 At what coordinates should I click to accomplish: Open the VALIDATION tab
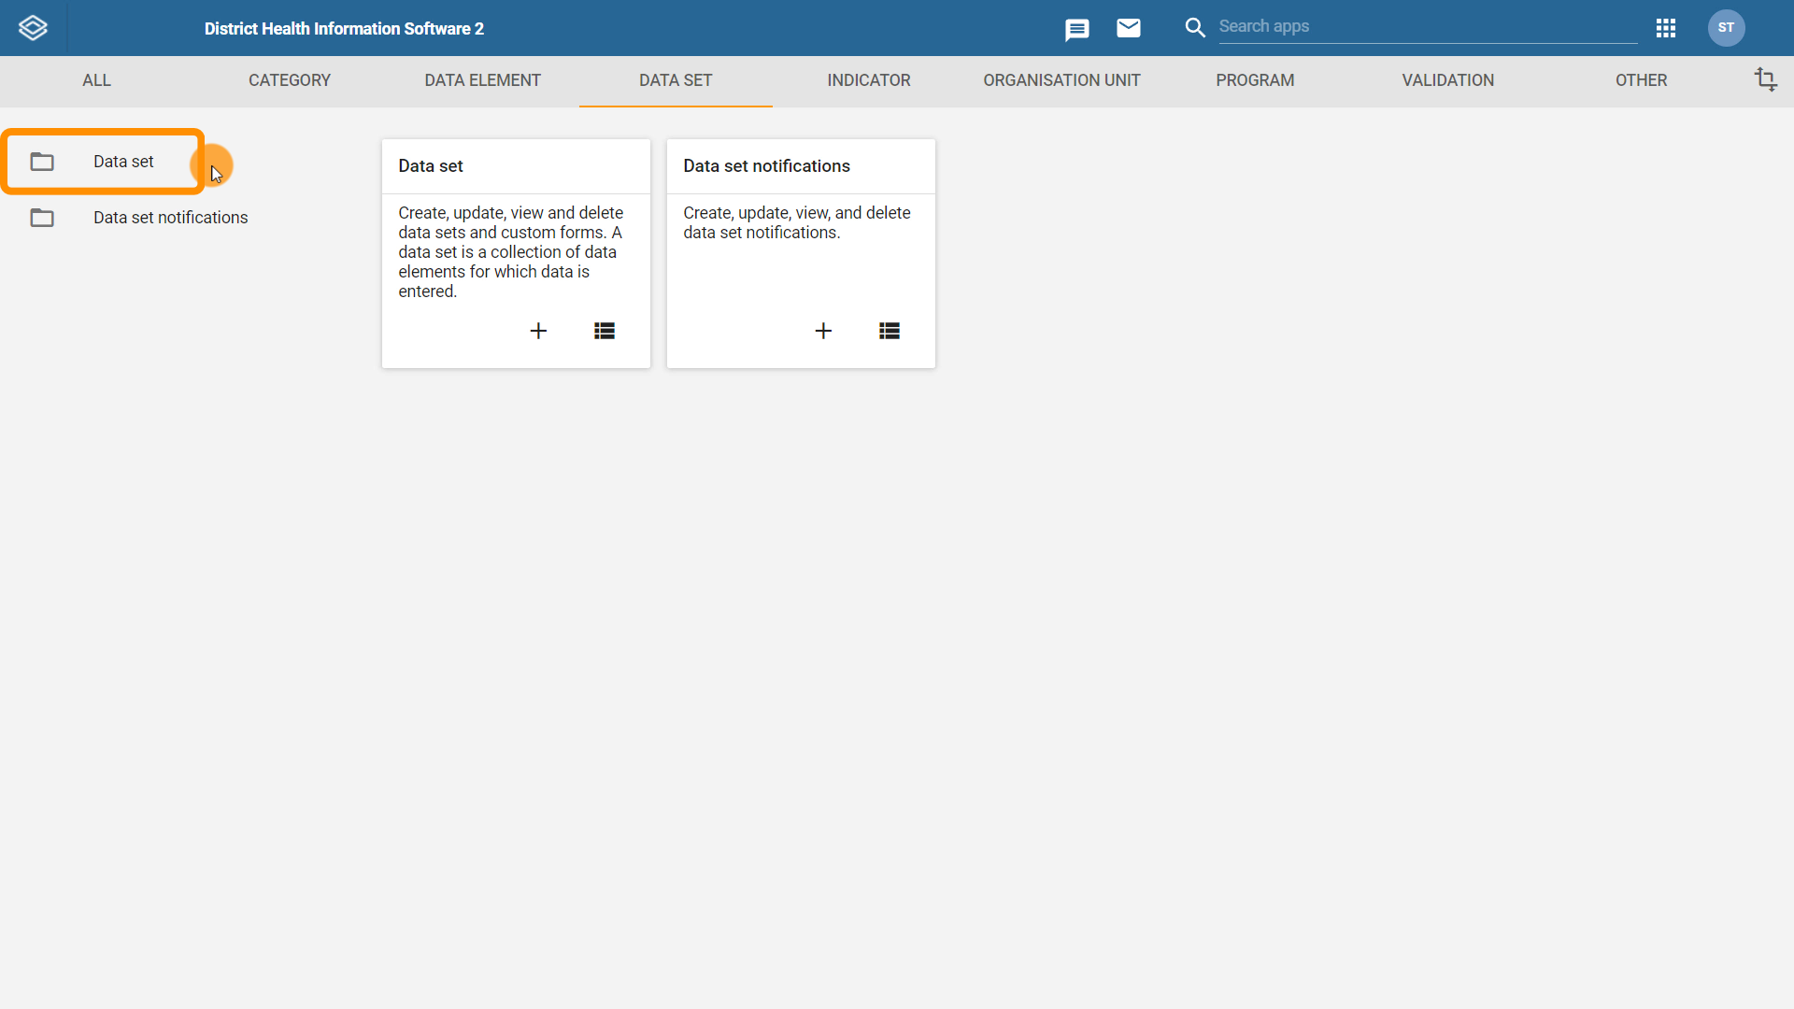[x=1448, y=80]
